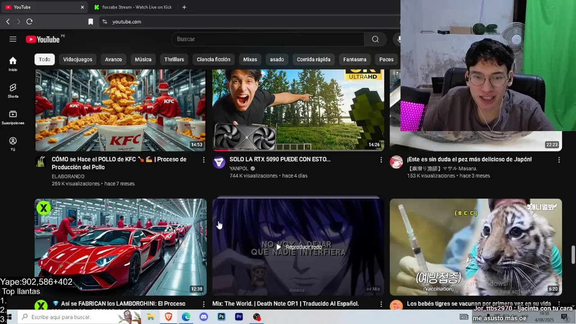This screenshot has height=324, width=576.
Task: Open Photoshop from the taskbar
Action: [221, 317]
